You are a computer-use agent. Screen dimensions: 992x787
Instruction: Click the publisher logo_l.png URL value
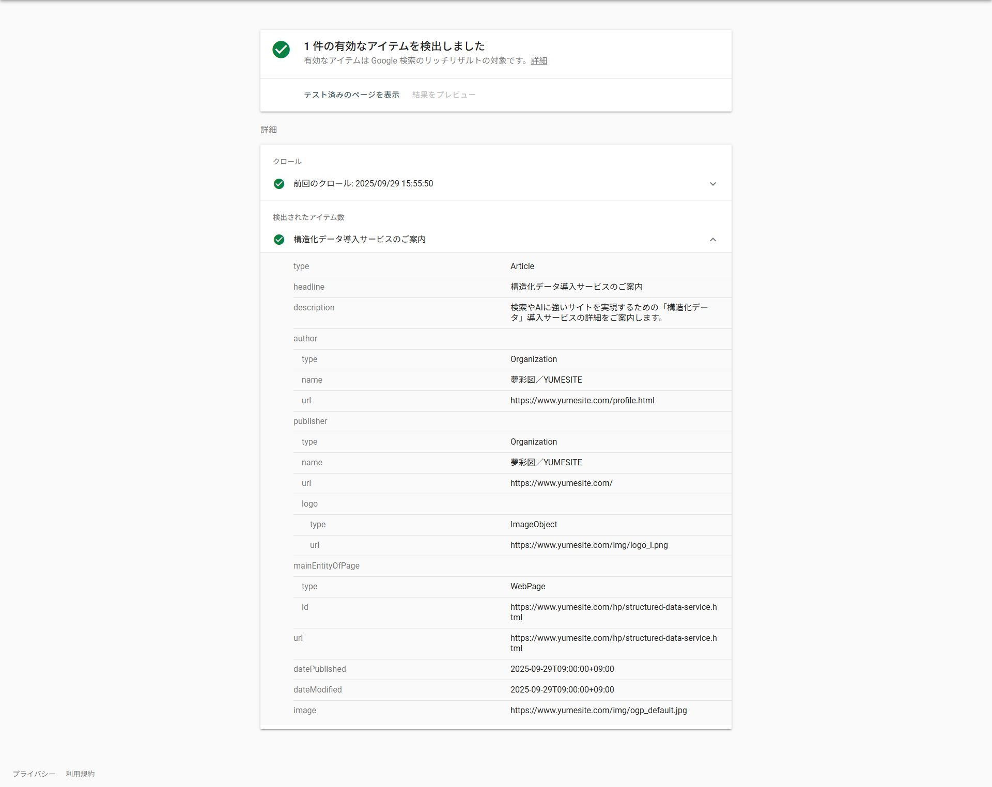point(589,545)
